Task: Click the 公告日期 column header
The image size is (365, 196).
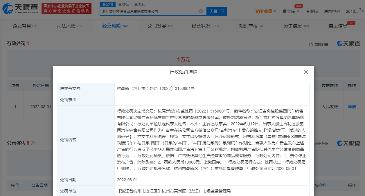Action: coord(40,185)
